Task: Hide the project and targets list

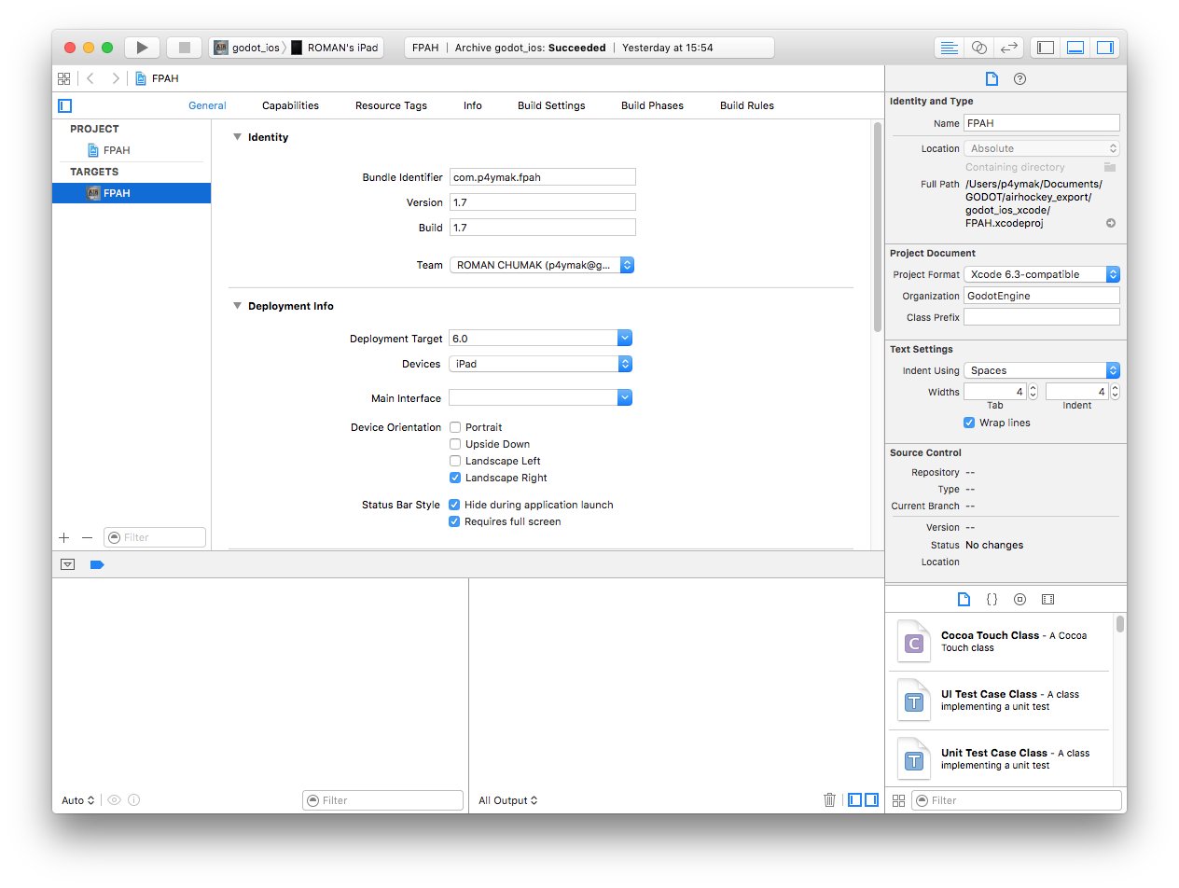Action: (x=64, y=105)
